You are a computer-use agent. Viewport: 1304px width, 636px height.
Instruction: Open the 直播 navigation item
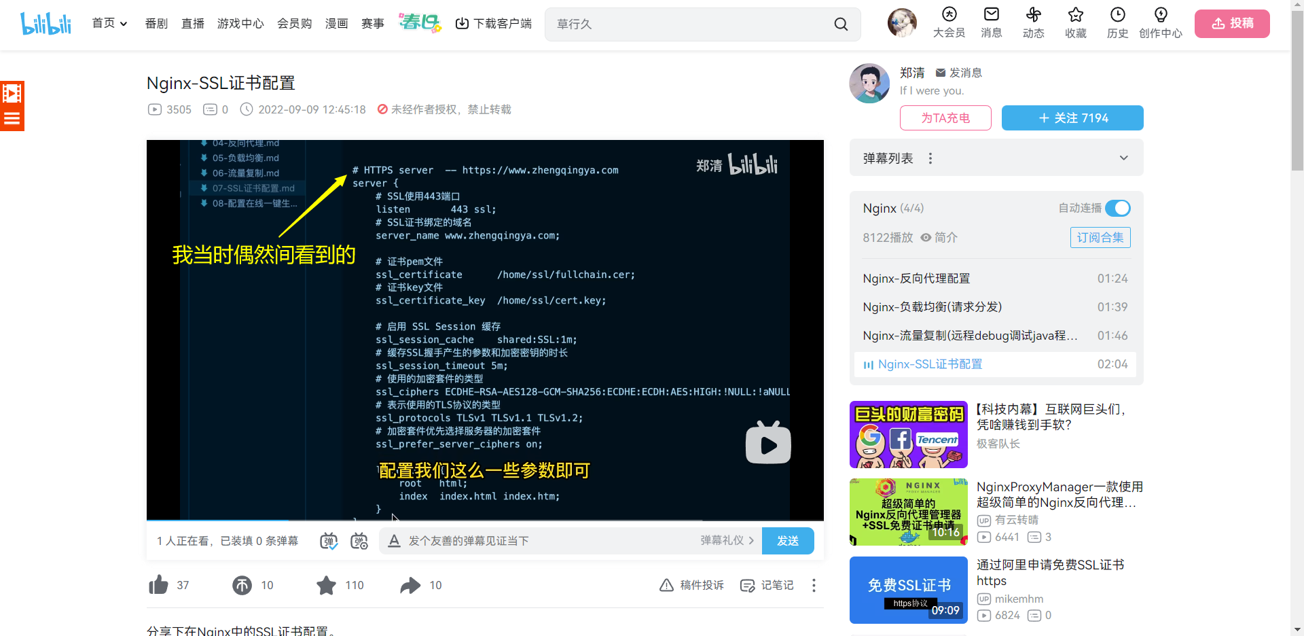click(193, 24)
